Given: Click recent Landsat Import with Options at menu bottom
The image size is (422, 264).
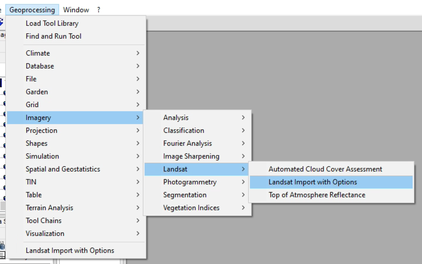Looking at the screenshot, I should point(70,251).
